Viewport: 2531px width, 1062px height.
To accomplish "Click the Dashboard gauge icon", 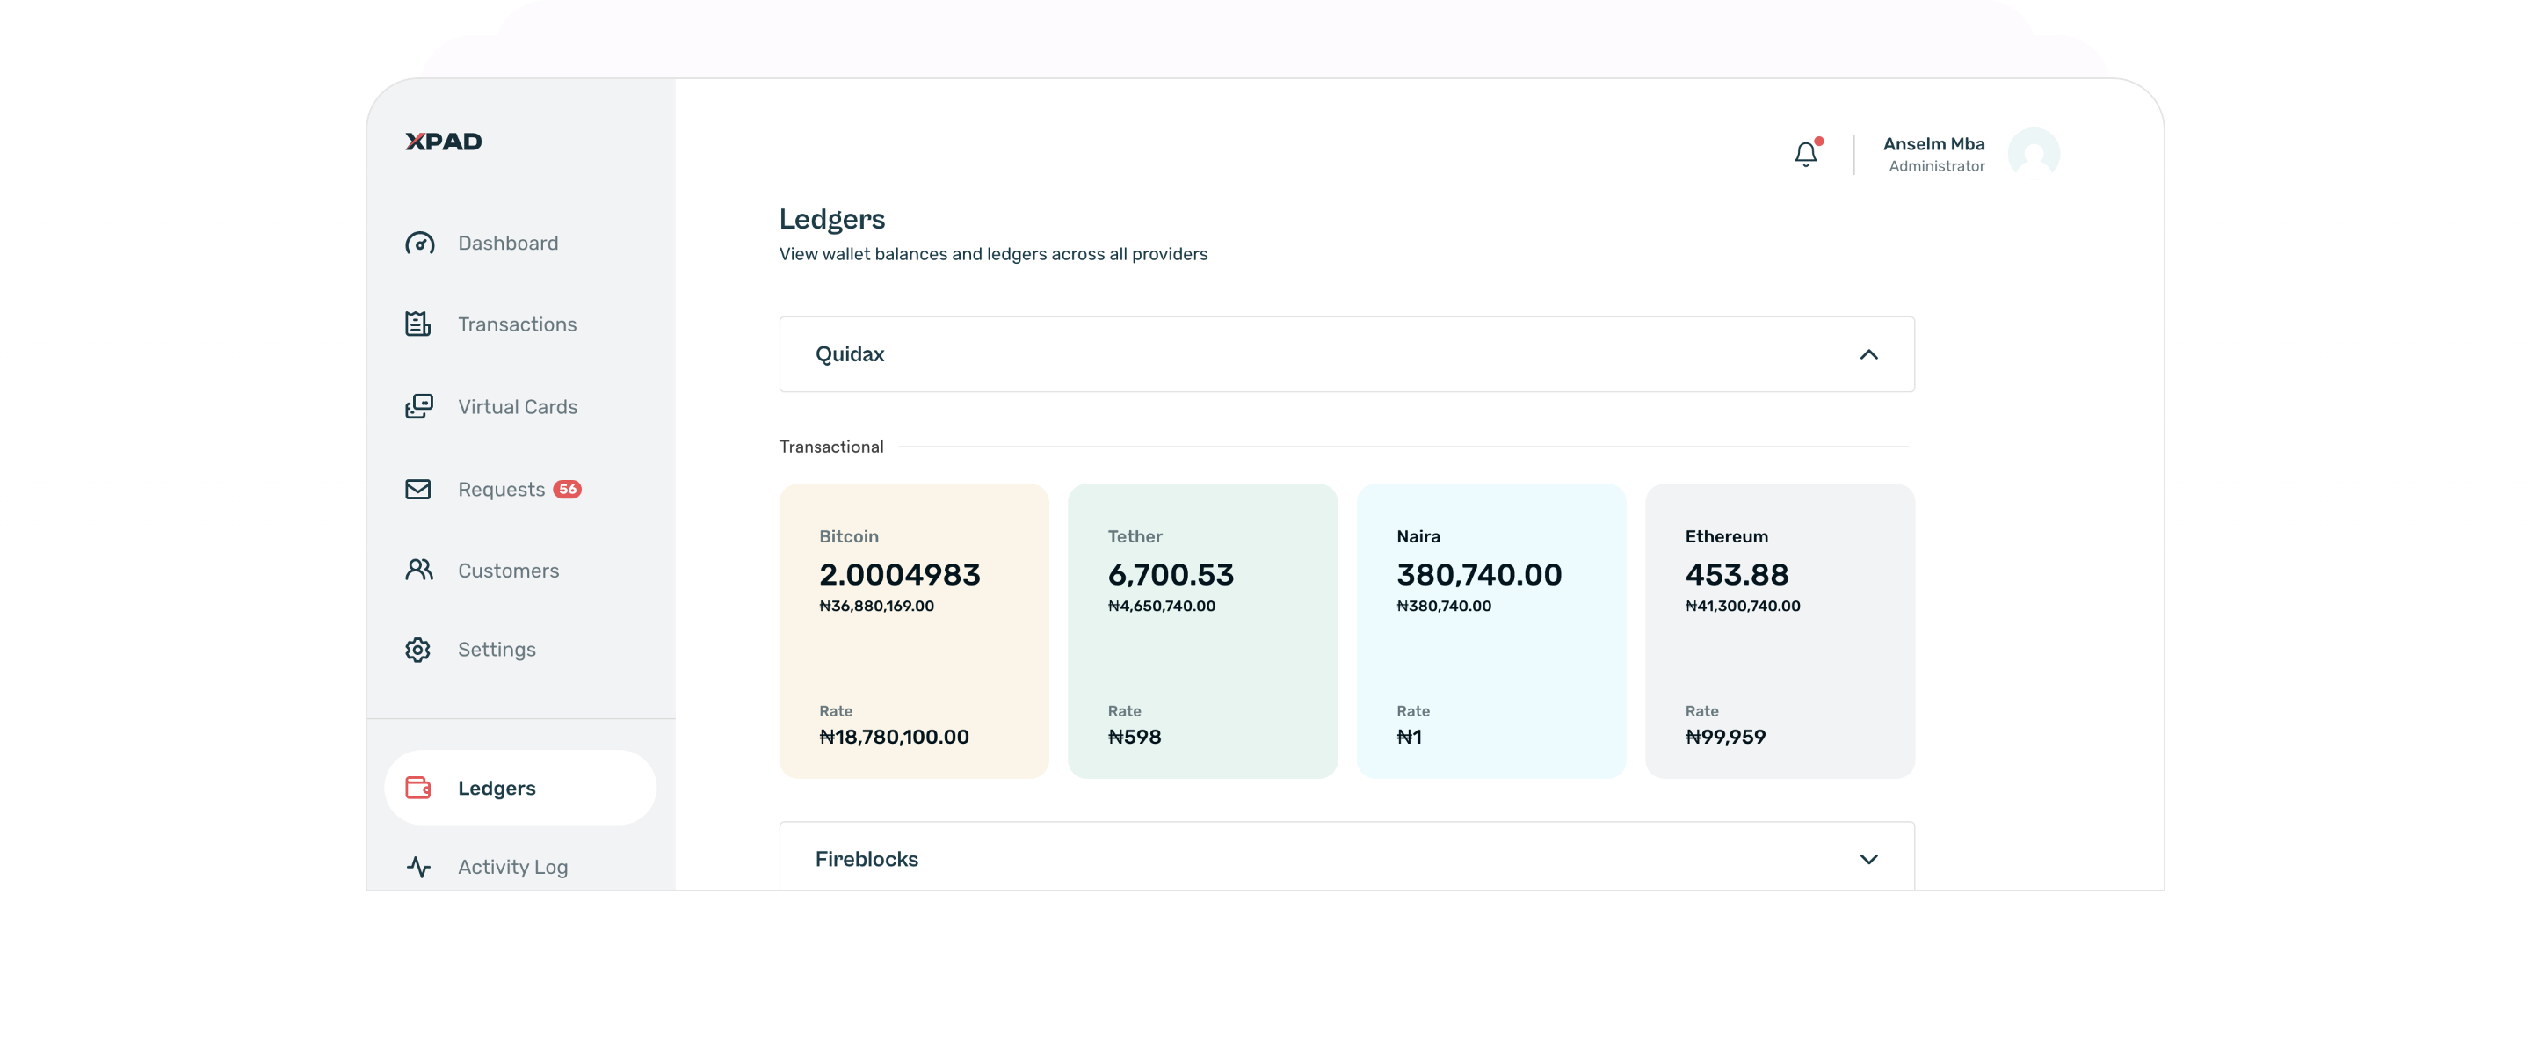I will 419,243.
